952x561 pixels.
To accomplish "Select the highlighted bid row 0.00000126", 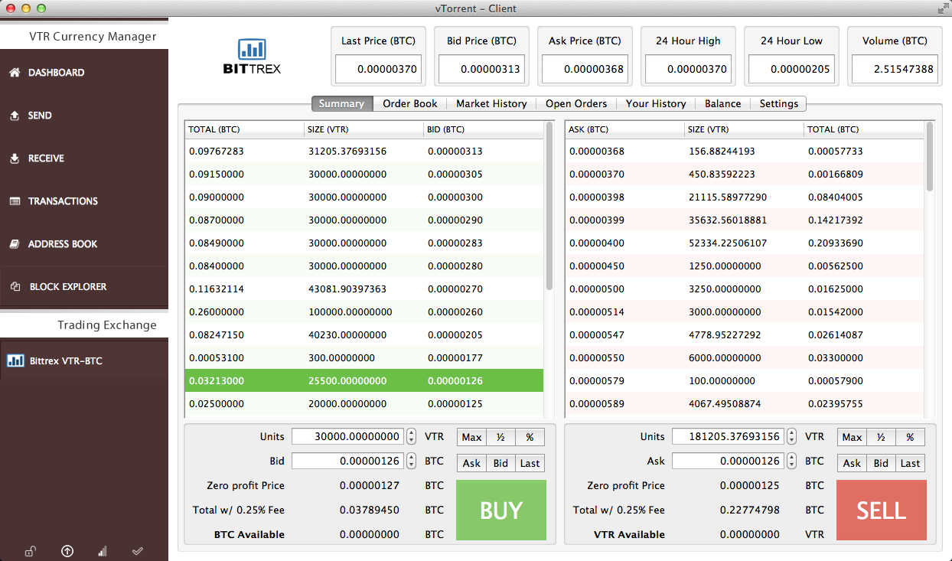I will 364,381.
